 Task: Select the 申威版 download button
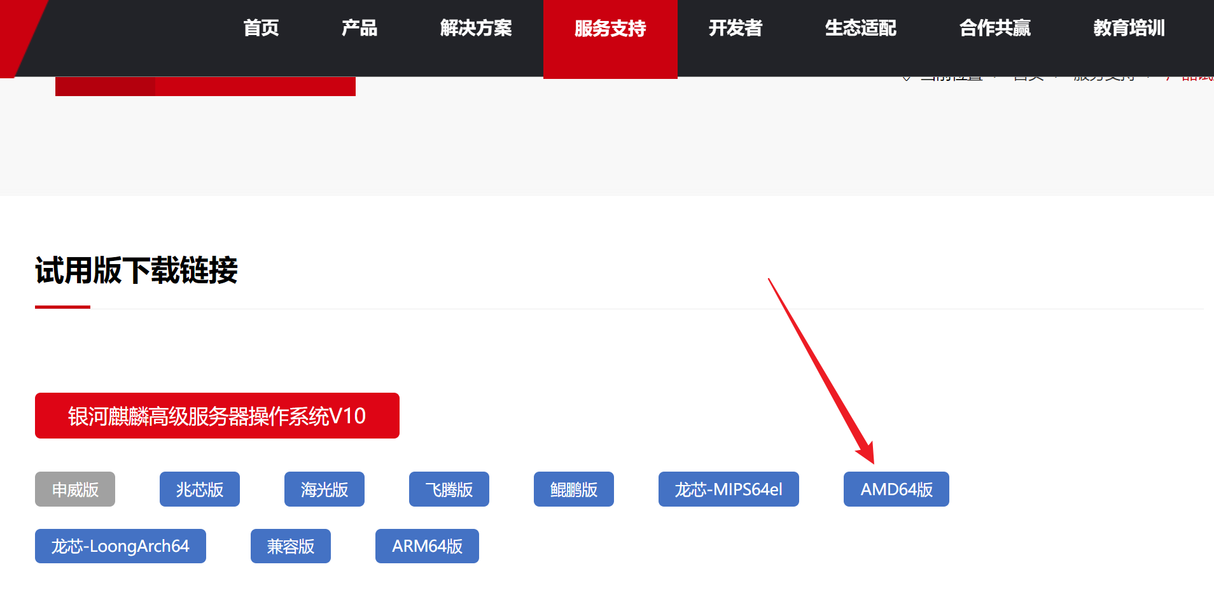click(75, 489)
